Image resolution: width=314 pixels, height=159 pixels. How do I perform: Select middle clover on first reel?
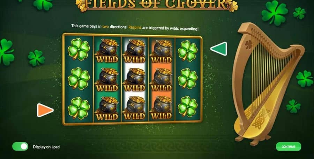[79, 78]
